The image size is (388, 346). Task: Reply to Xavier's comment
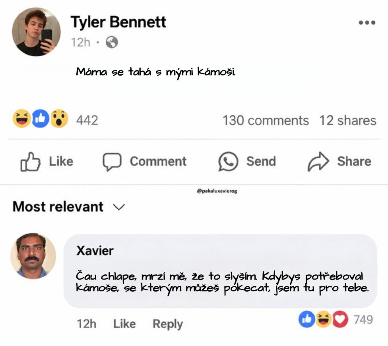168,324
